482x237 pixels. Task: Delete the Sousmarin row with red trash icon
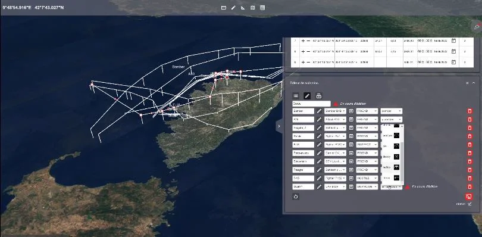[x=470, y=161]
